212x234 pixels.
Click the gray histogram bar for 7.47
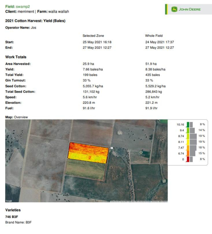193,148
